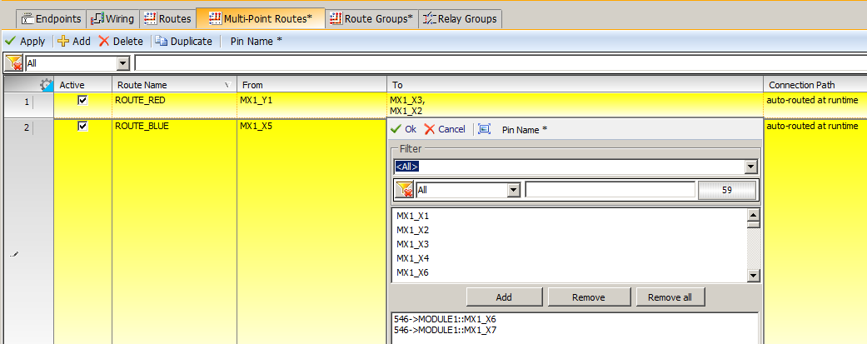The height and width of the screenshot is (344, 867).
Task: Select MX1_X4 in the pin list
Action: [x=412, y=258]
